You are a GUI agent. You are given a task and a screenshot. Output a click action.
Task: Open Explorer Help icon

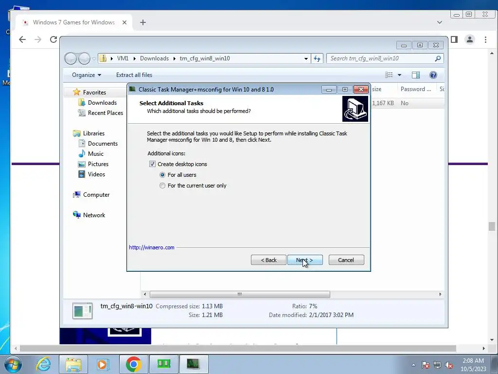pos(433,75)
